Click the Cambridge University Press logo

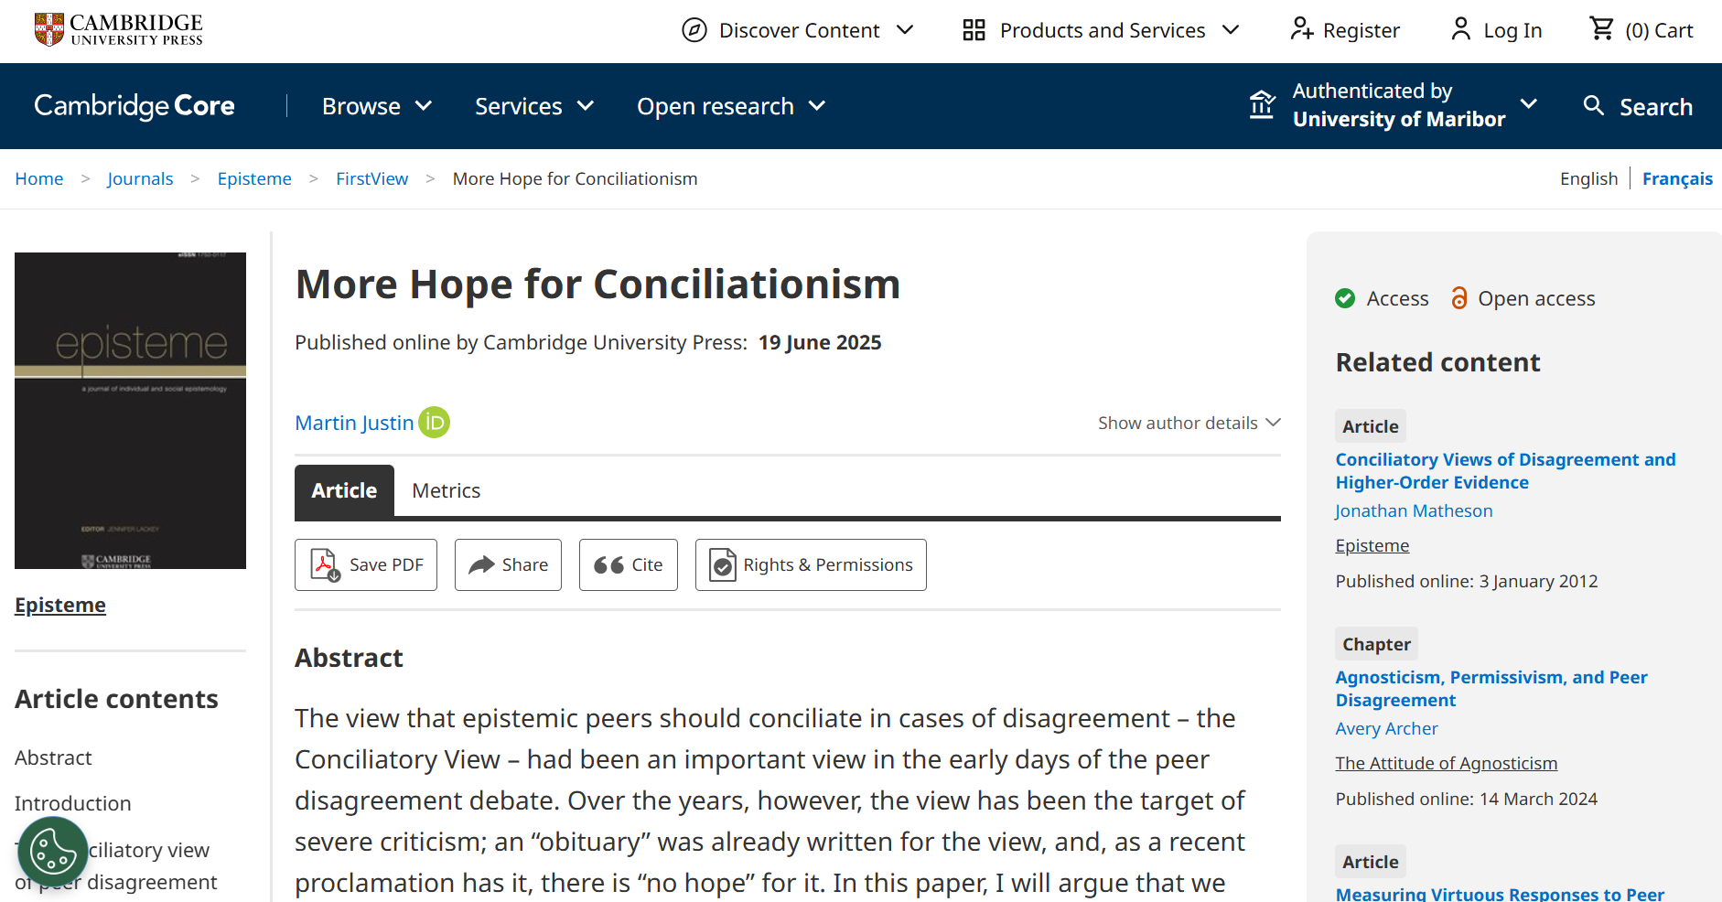pyautogui.click(x=118, y=29)
